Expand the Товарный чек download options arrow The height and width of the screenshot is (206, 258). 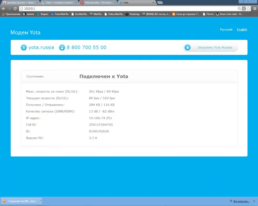(x=40, y=201)
